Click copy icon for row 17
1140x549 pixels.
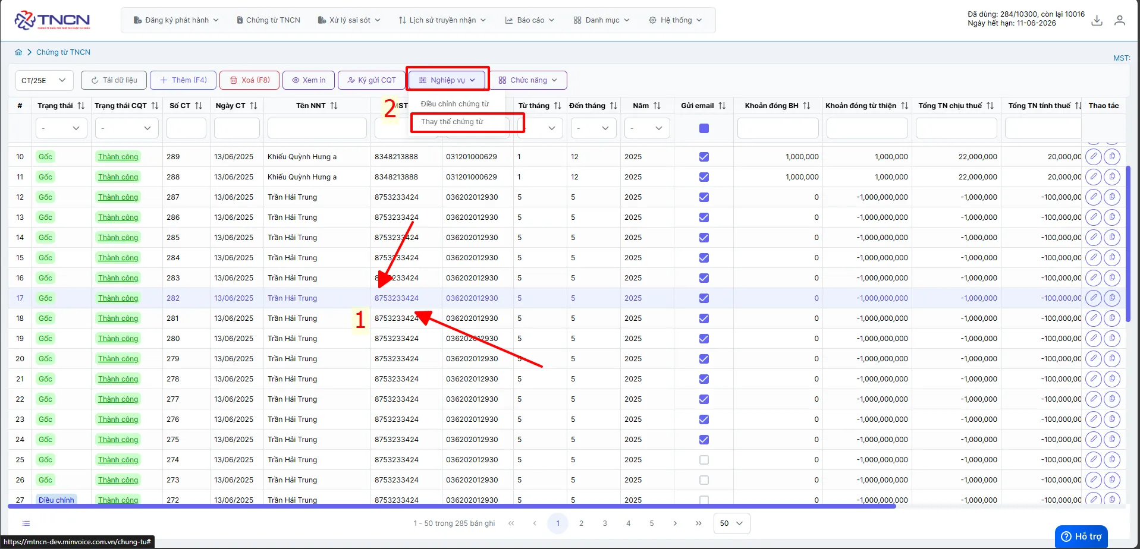(1112, 298)
